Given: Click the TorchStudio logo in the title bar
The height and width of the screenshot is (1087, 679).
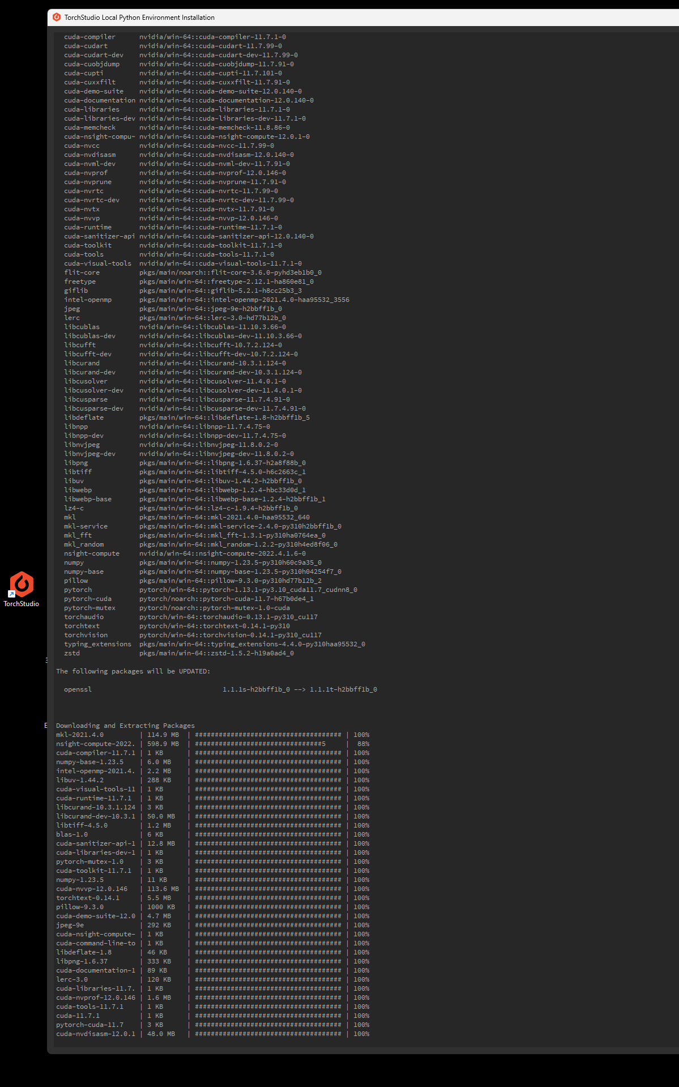Looking at the screenshot, I should coord(57,17).
